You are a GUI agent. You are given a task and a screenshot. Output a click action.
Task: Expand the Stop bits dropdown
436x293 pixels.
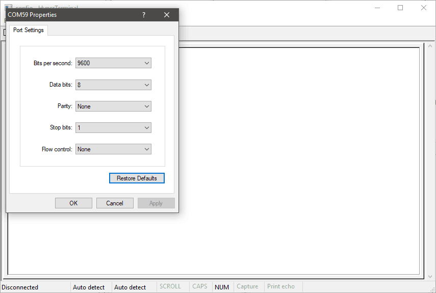coord(113,128)
